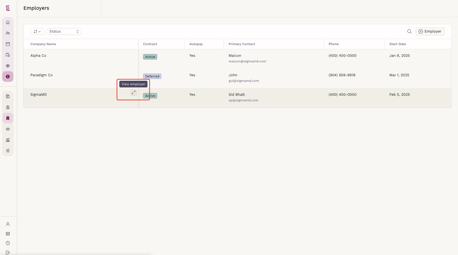
Task: Click SigmaMD phone (400) 400-0000
Action: [x=342, y=95]
